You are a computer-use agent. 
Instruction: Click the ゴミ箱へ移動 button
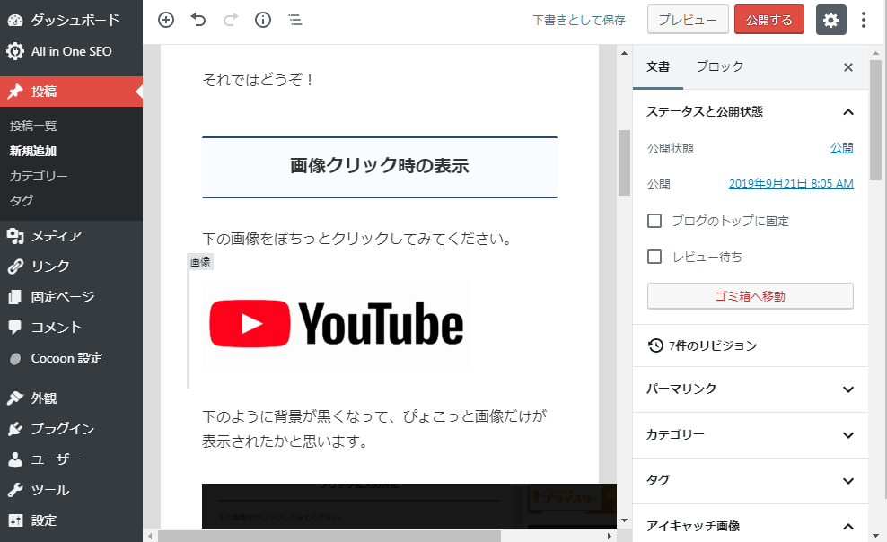coord(751,296)
